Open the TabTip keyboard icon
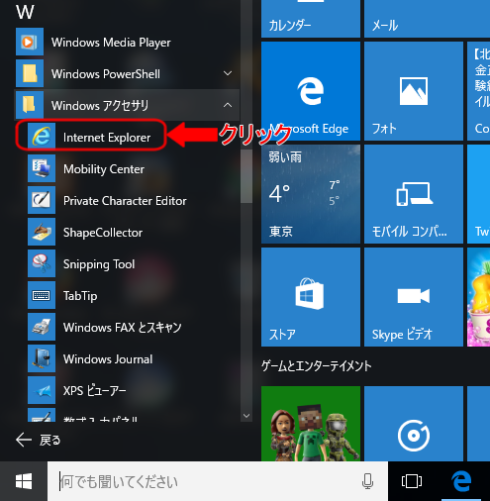The image size is (490, 501). point(42,295)
